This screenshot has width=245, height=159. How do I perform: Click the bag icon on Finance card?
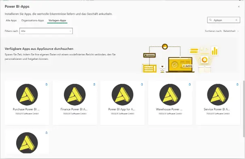click(x=94, y=84)
